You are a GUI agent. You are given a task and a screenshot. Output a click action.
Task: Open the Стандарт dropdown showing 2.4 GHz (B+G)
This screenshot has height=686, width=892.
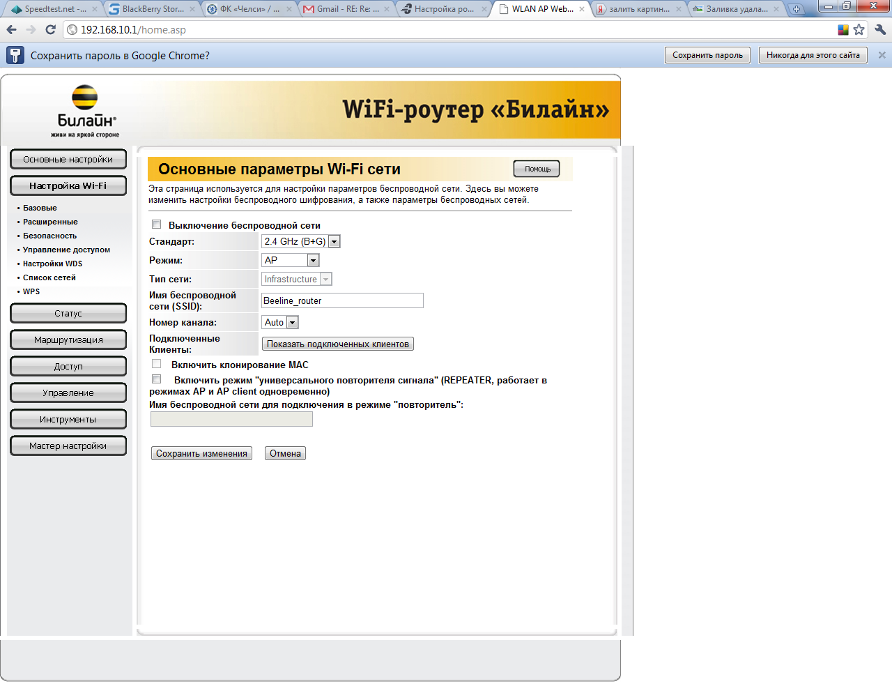point(301,241)
